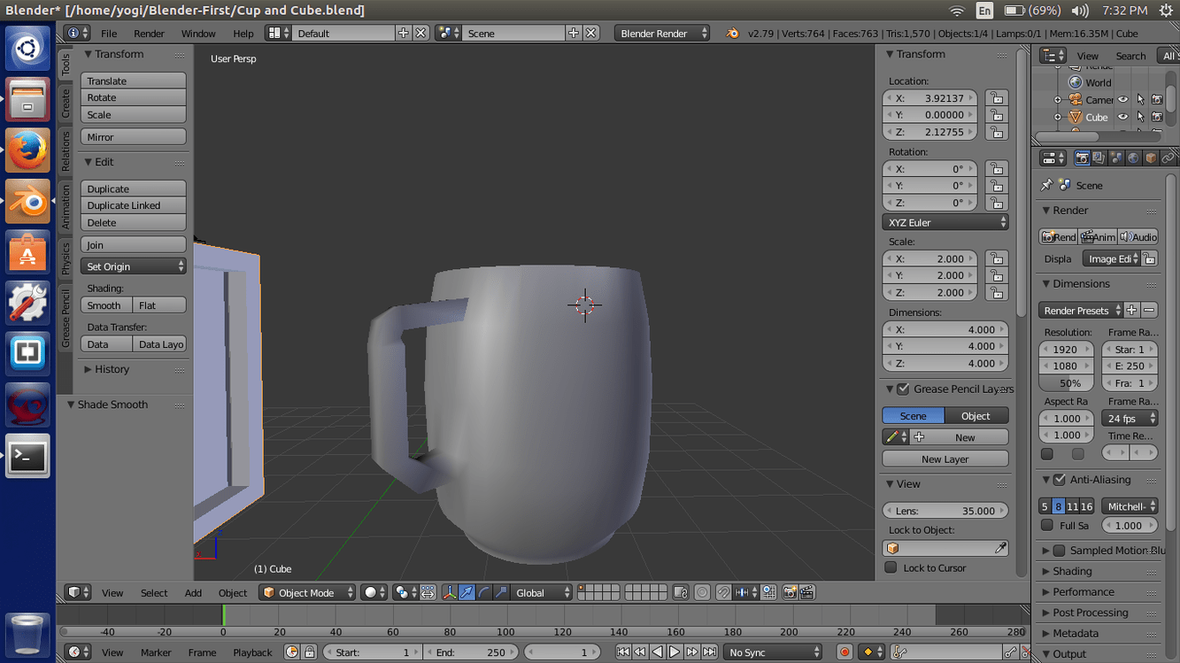Open the World properties tab

coord(1133,158)
